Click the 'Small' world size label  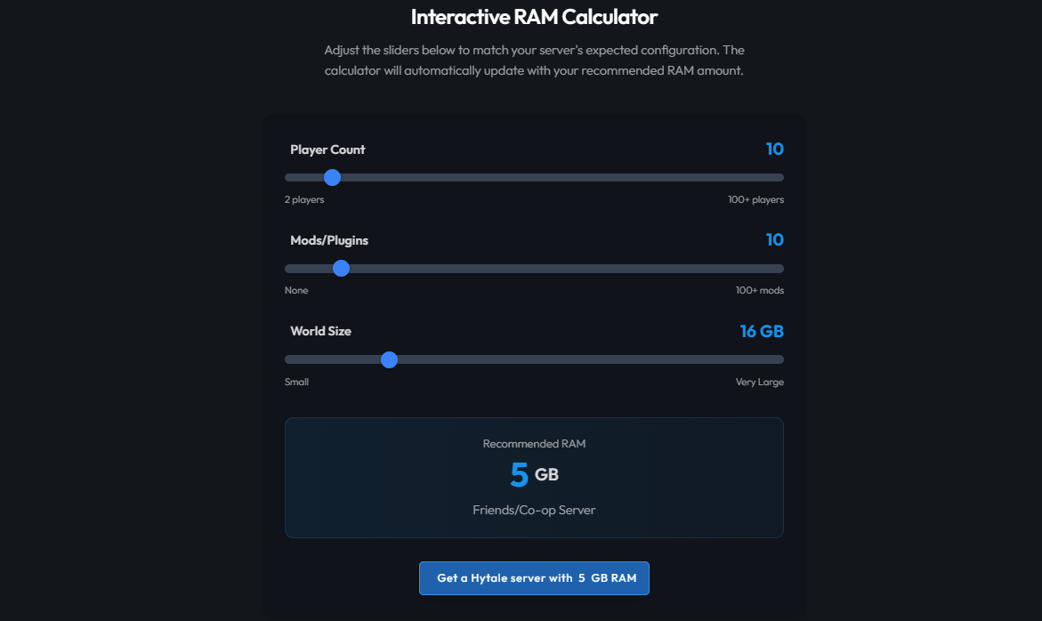click(296, 382)
